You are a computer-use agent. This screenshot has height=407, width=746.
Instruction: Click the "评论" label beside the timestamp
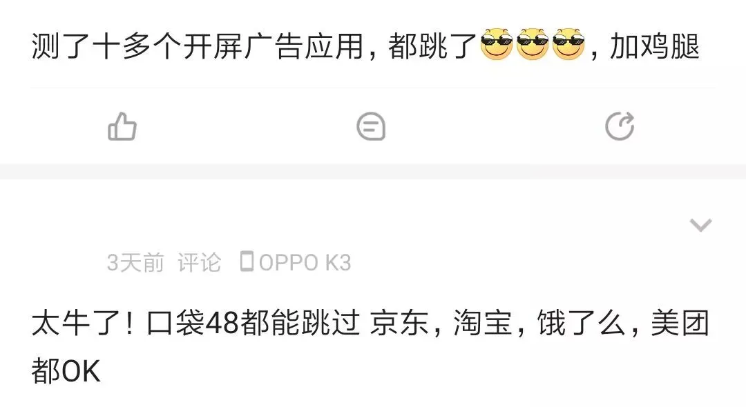[x=200, y=263]
